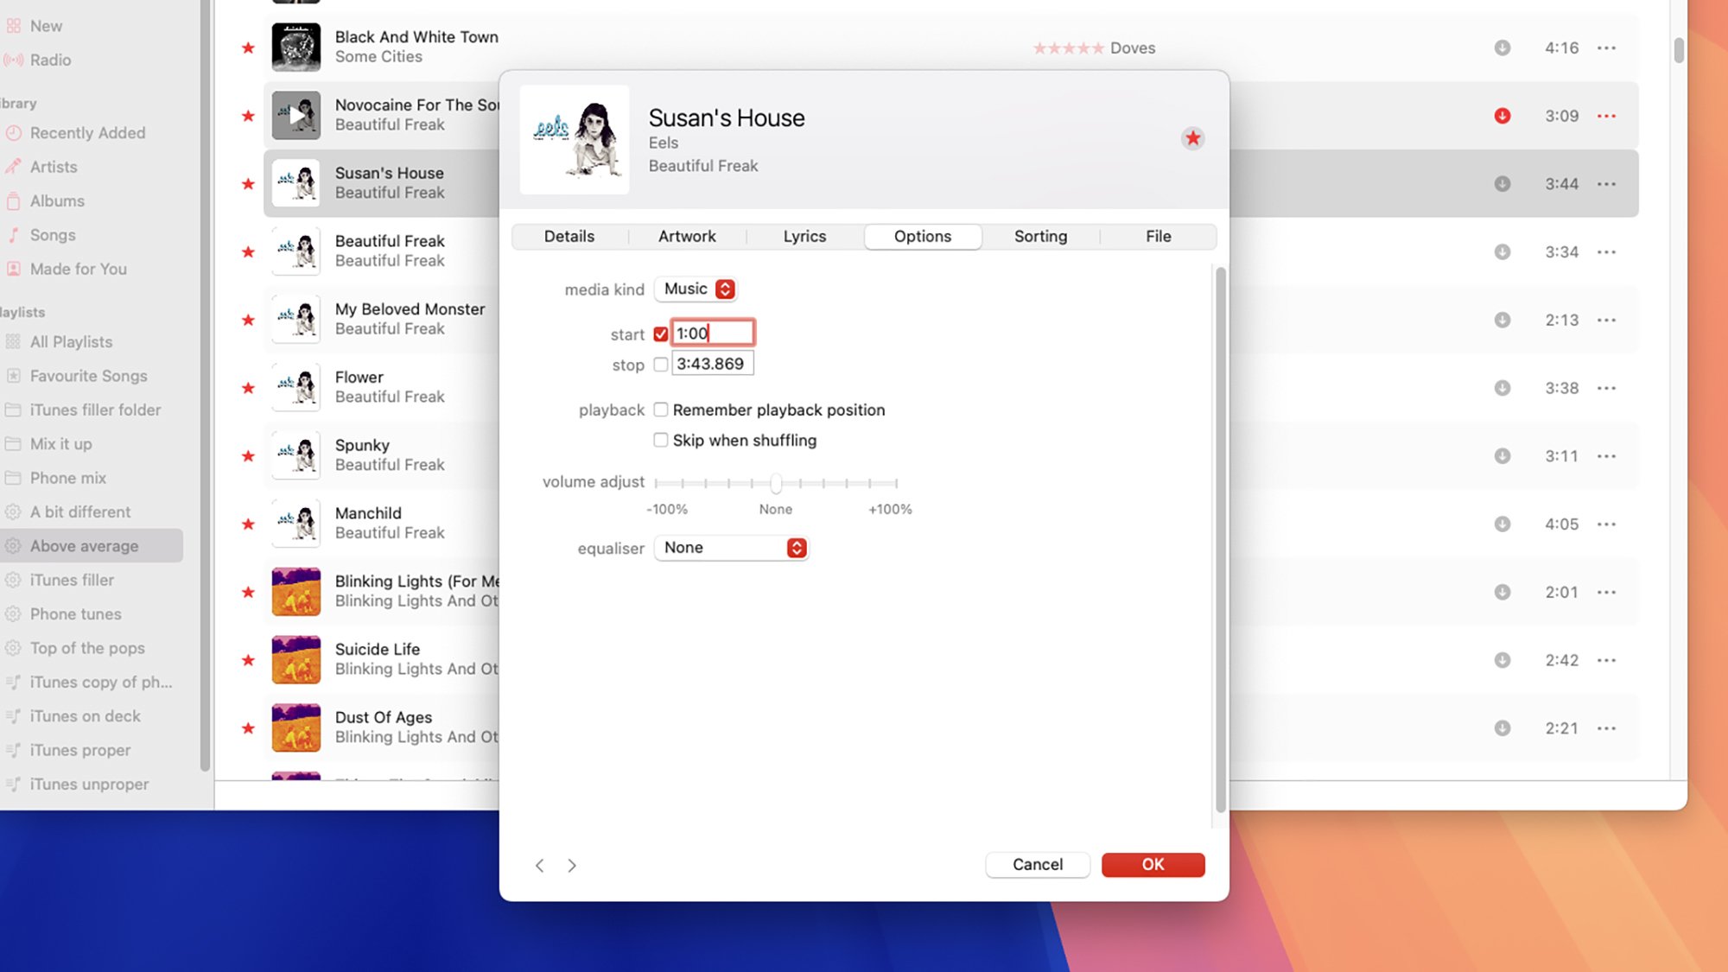
Task: Click the download icon next to Suicide Life
Action: coord(1502,658)
